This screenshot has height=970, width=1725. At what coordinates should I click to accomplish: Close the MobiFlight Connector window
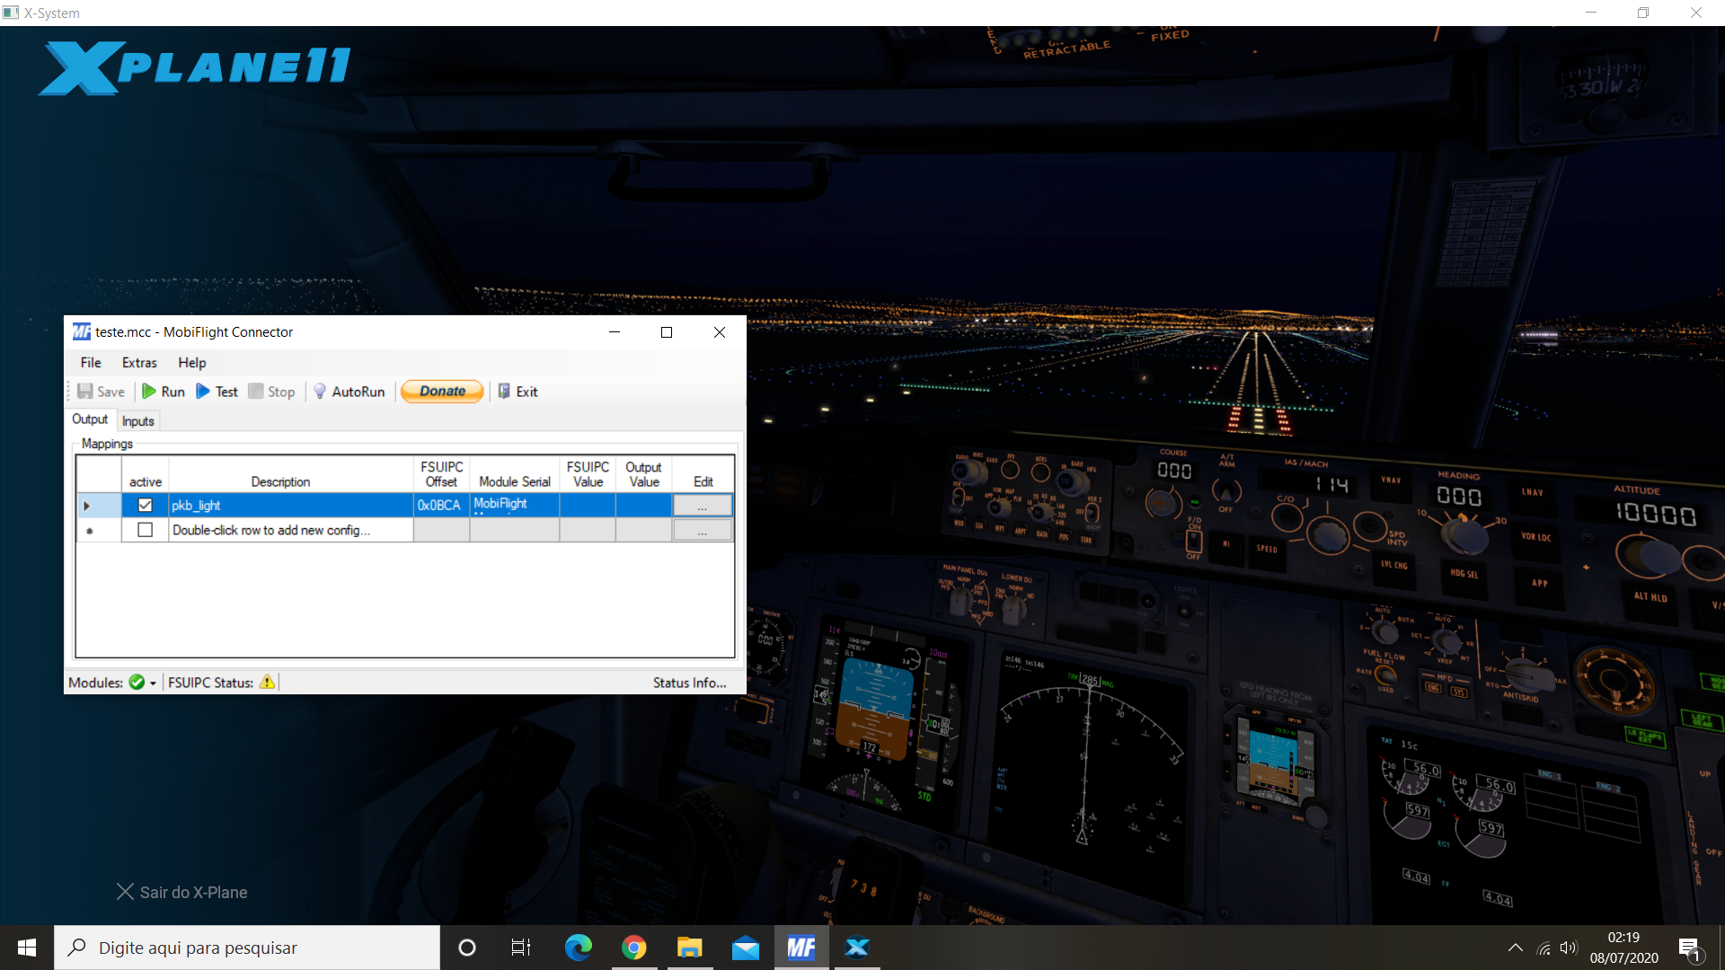tap(720, 332)
